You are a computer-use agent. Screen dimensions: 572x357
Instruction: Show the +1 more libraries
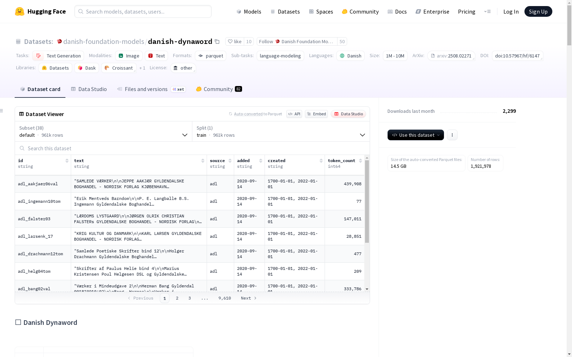click(142, 68)
